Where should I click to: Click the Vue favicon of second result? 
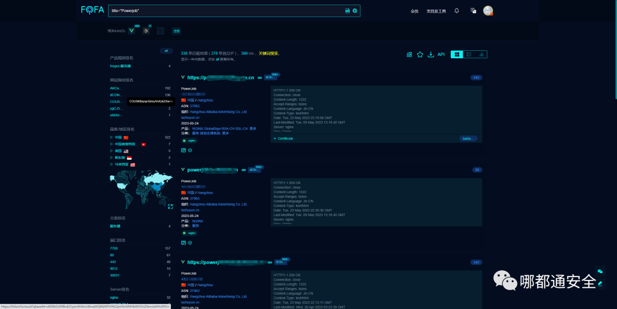(183, 170)
